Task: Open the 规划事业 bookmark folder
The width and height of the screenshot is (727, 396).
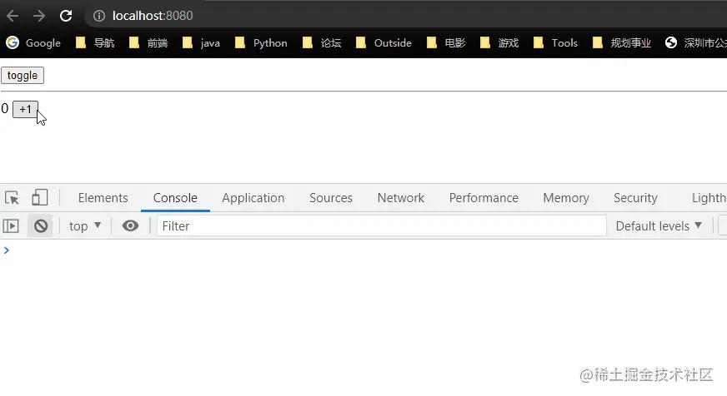Action: 622,43
